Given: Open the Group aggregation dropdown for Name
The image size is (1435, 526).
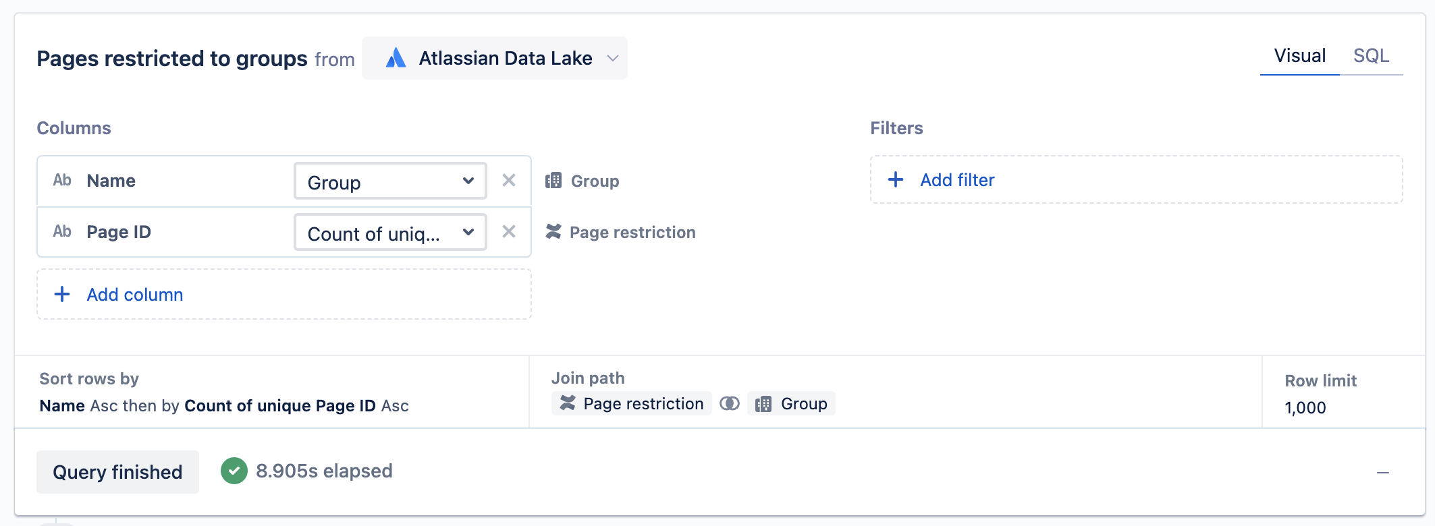Looking at the screenshot, I should [x=390, y=181].
